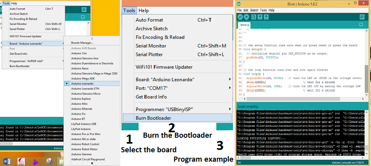Open tab dropdown arrow beside Board submenu window
This screenshot has width=371, height=166.
pyautogui.click(x=82, y=17)
